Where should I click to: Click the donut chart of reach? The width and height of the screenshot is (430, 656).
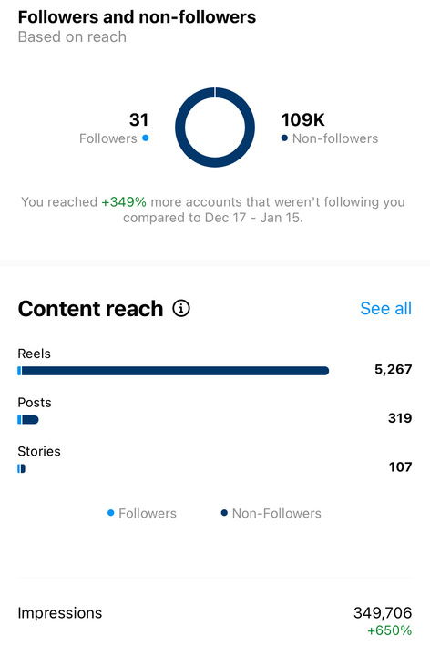tap(215, 128)
